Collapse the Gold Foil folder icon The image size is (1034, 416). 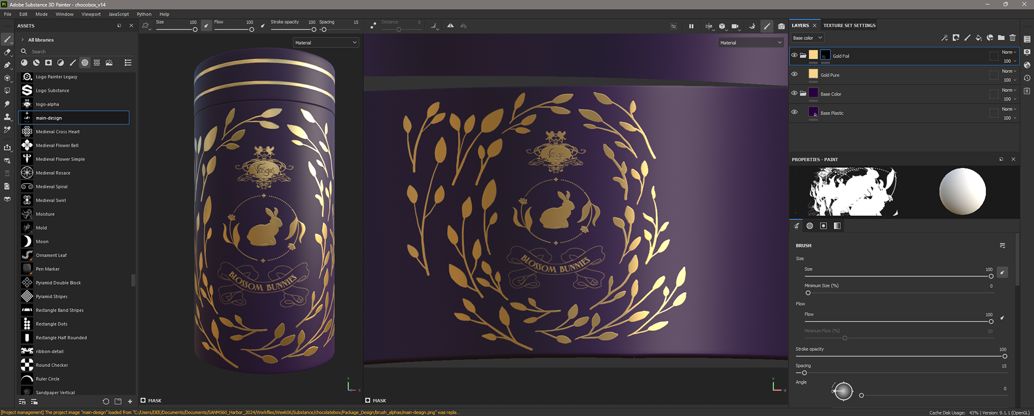click(x=803, y=55)
